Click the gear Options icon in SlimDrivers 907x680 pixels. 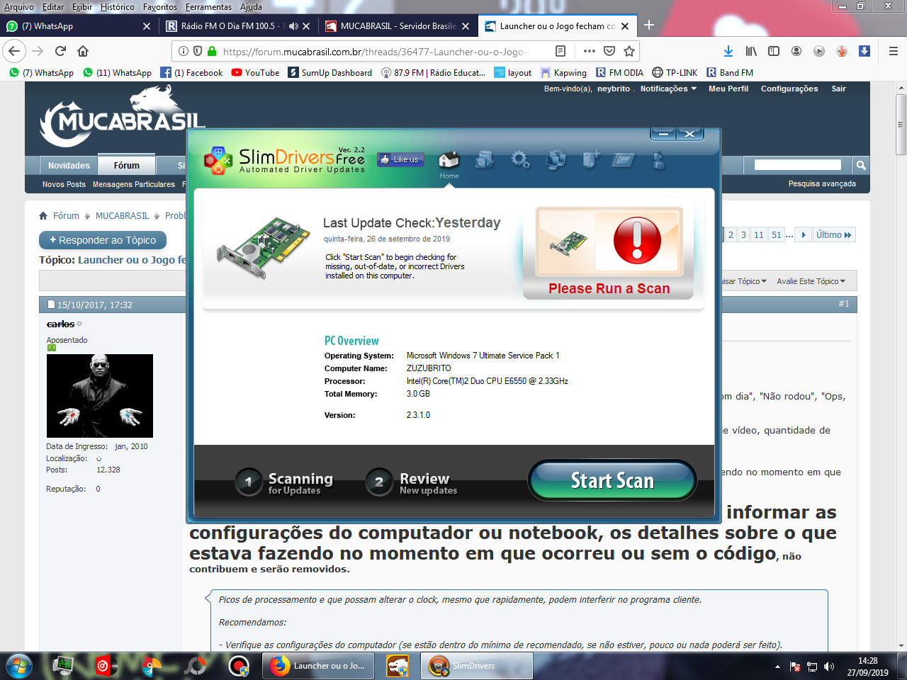[520, 160]
